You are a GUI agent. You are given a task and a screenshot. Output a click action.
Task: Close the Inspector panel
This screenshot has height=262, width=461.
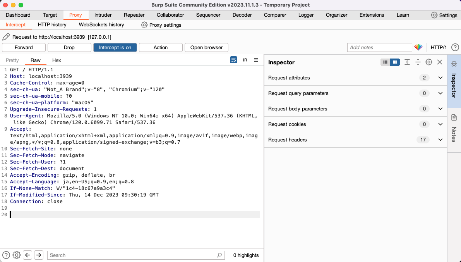[440, 62]
